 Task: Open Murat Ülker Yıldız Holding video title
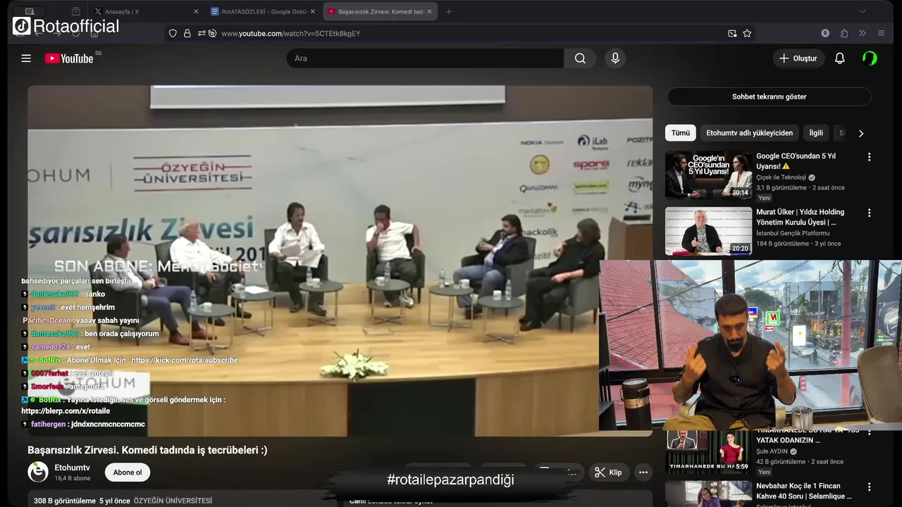tap(800, 217)
